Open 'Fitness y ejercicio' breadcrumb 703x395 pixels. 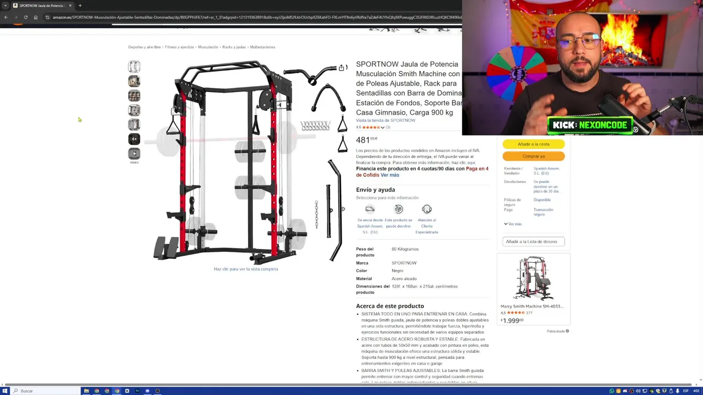(x=180, y=47)
